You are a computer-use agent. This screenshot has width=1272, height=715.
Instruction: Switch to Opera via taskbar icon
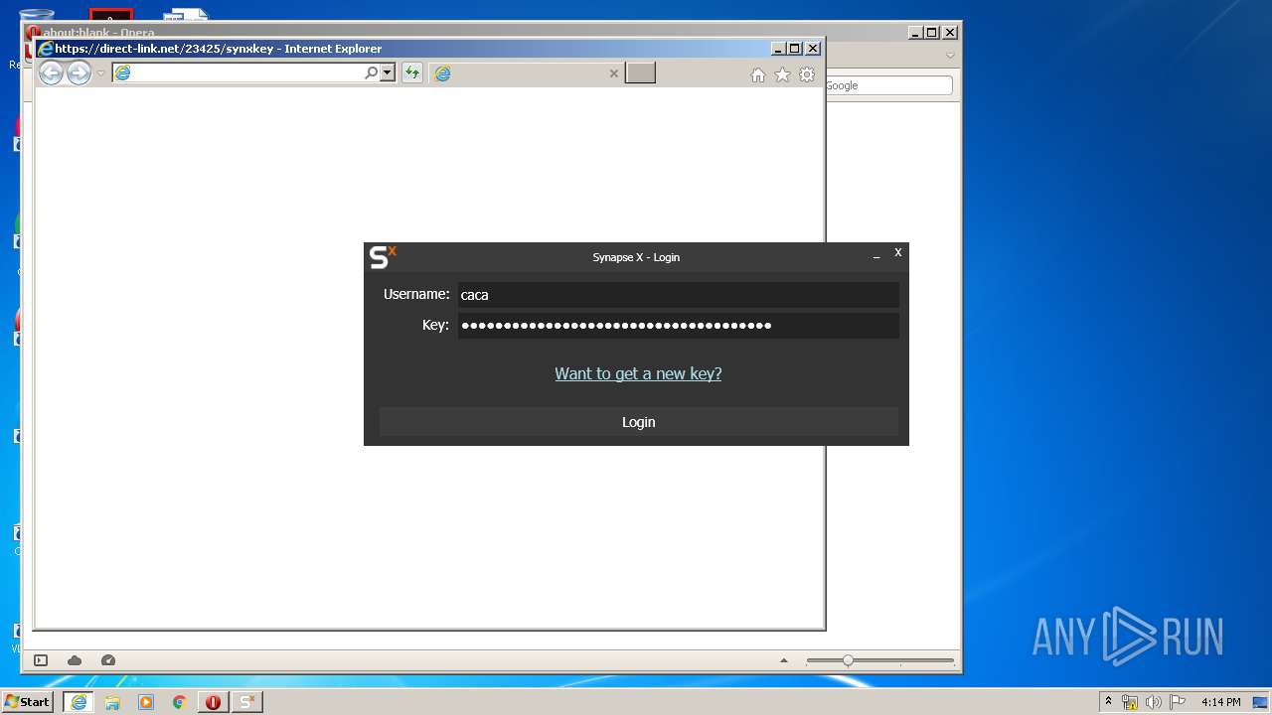pos(213,702)
